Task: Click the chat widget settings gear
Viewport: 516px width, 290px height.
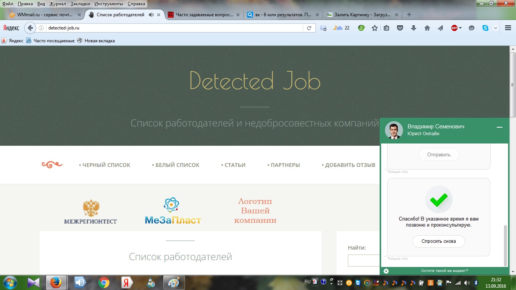Action: [x=386, y=271]
